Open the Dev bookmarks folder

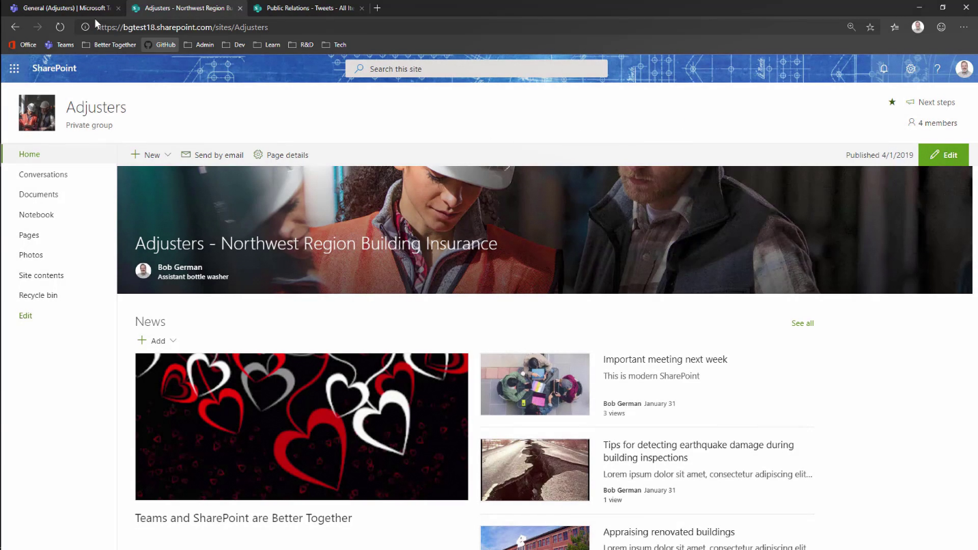pyautogui.click(x=234, y=44)
